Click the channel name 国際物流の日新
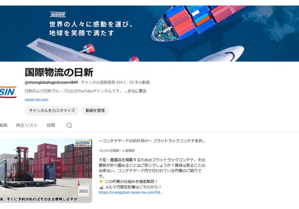 pos(59,72)
